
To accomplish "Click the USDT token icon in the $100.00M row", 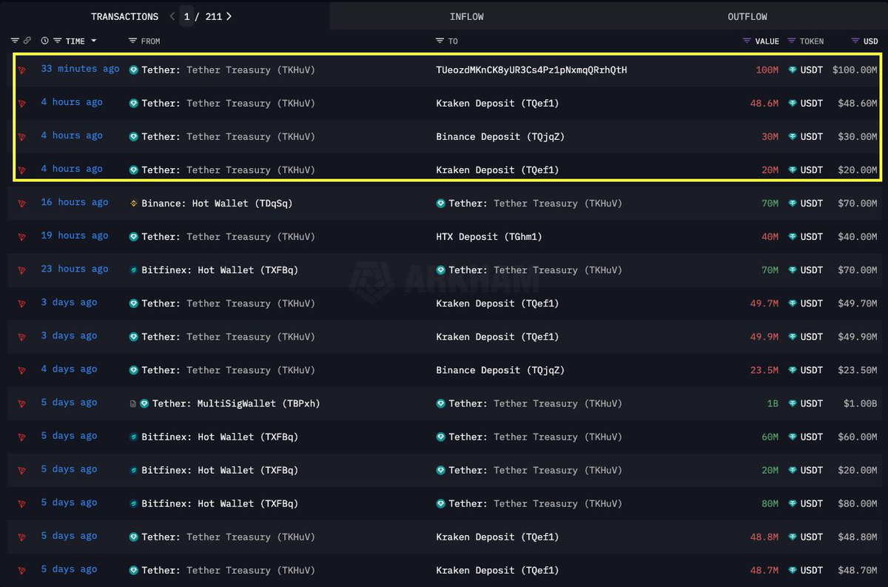I will [793, 70].
